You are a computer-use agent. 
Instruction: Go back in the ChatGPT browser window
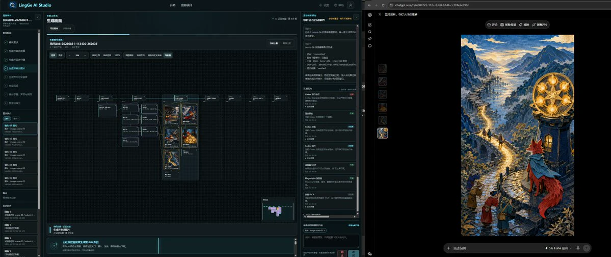point(369,5)
